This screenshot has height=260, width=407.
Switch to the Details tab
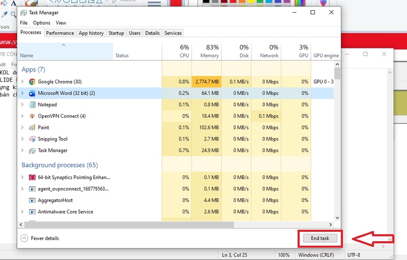point(152,33)
